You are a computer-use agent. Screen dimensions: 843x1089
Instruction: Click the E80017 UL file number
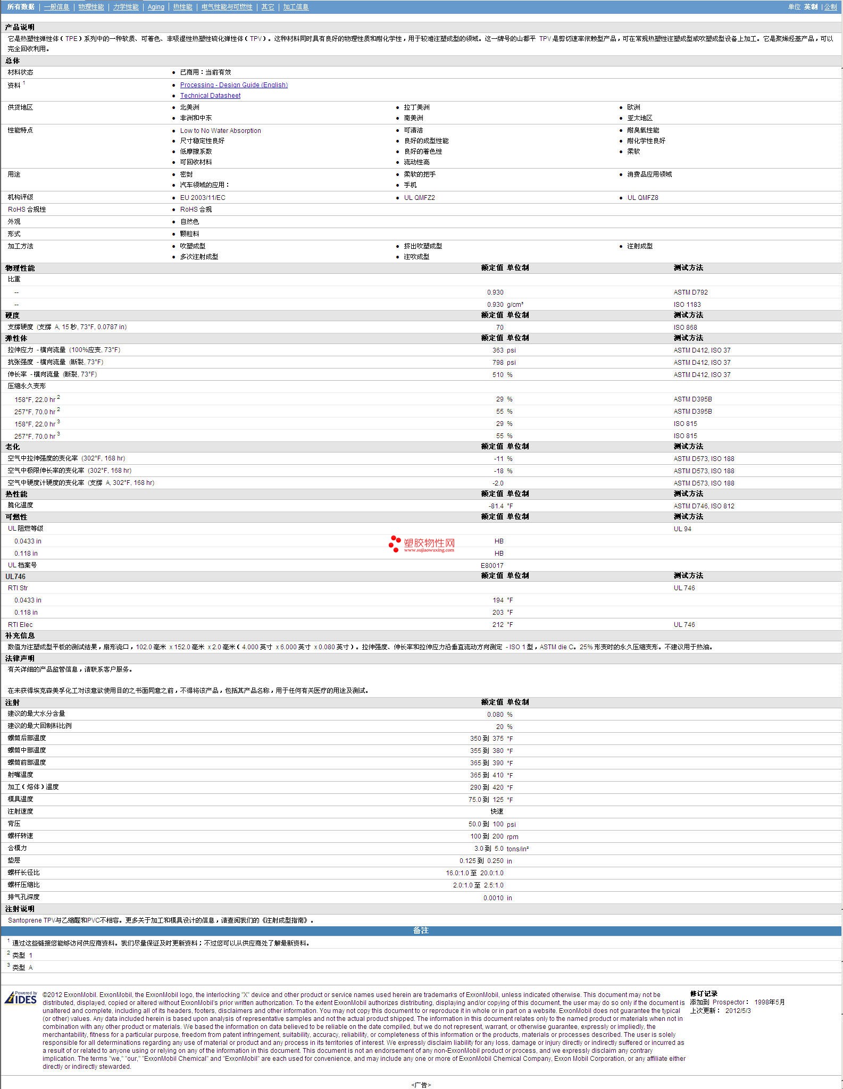coord(492,566)
